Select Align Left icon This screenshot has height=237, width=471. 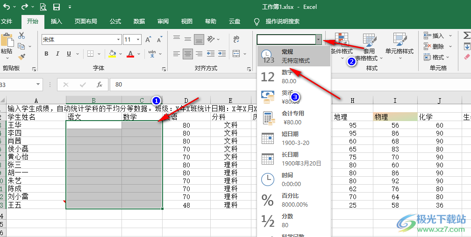click(x=177, y=54)
